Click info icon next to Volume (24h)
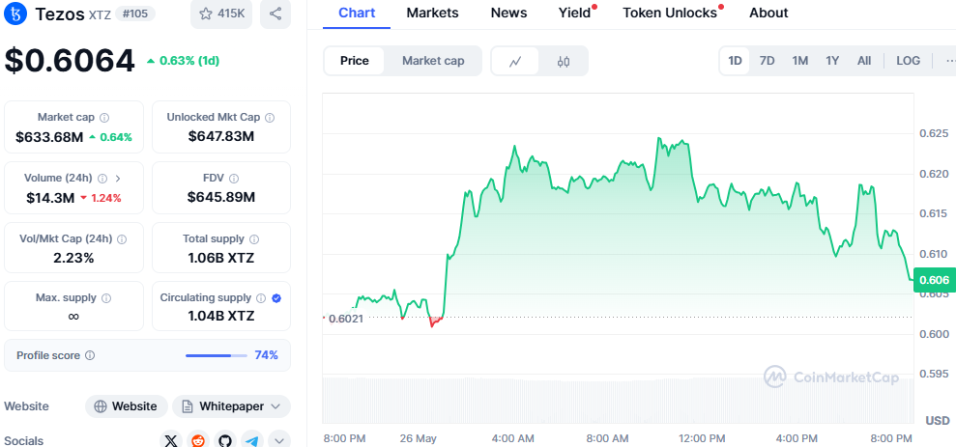 [102, 179]
